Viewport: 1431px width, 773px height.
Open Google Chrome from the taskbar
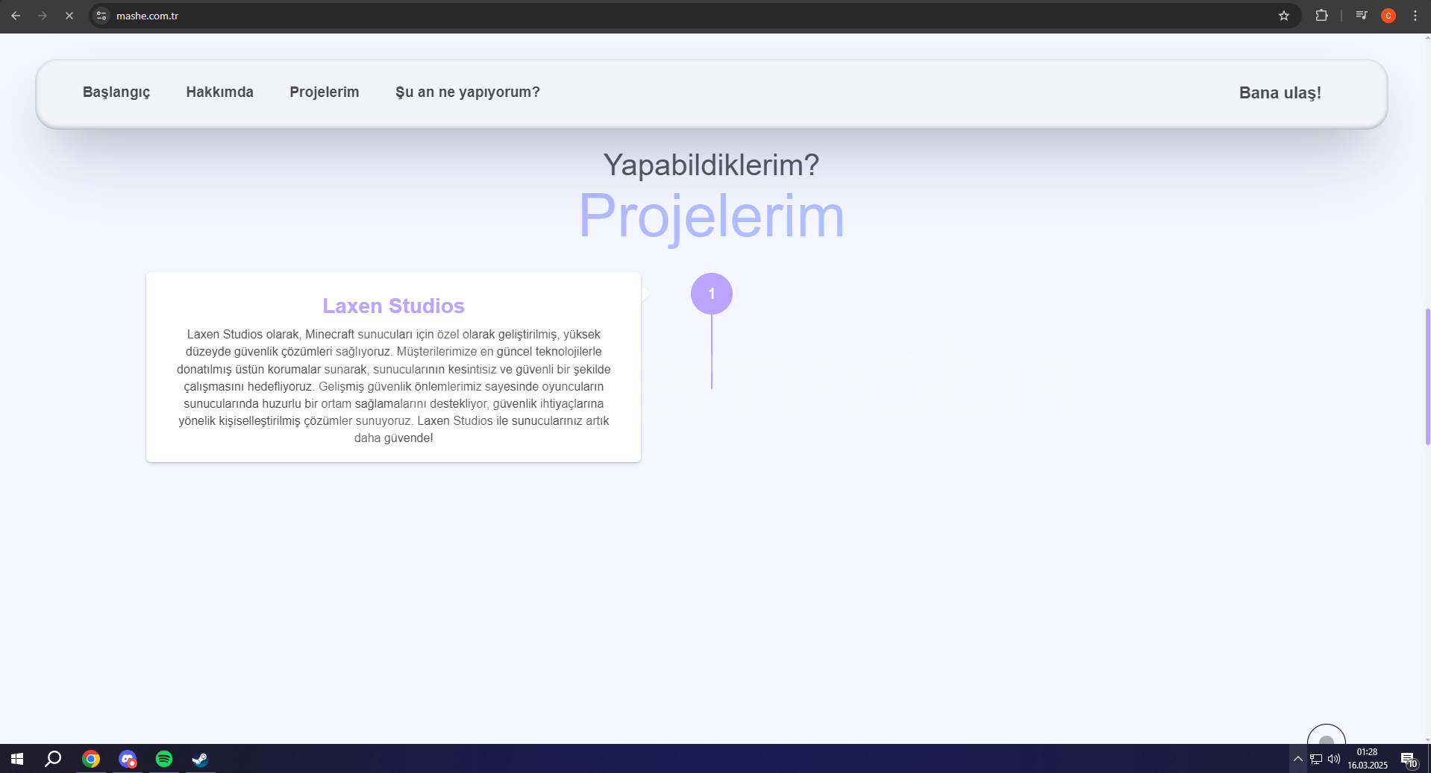(91, 759)
